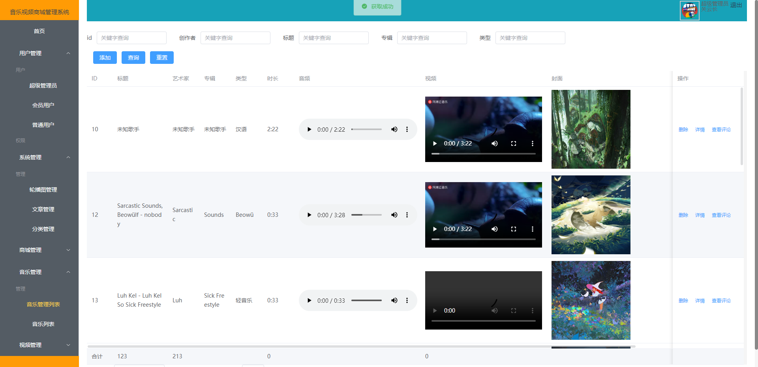View 详情 for Sarcastic Sounds row
Screen dimensions: 758x367
click(x=700, y=215)
